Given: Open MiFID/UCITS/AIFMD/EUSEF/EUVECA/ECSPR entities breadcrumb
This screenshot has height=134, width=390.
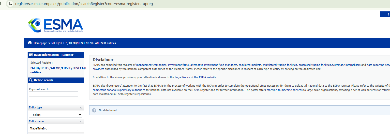Looking at the screenshot, I should pyautogui.click(x=84, y=43).
